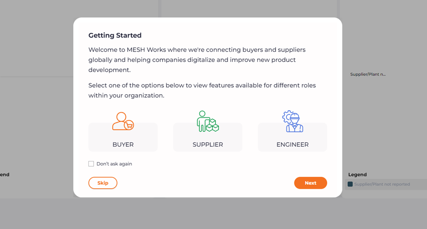Choose the BUYER role label
Image resolution: width=427 pixels, height=229 pixels.
pos(123,144)
